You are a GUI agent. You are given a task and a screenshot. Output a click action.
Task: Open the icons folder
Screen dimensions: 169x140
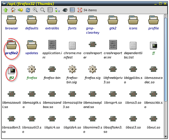133,20
